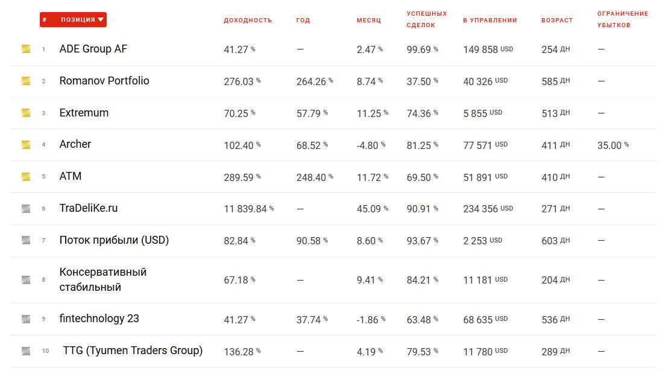Click gold medal icon beside Archer
The image size is (663, 371).
26,145
